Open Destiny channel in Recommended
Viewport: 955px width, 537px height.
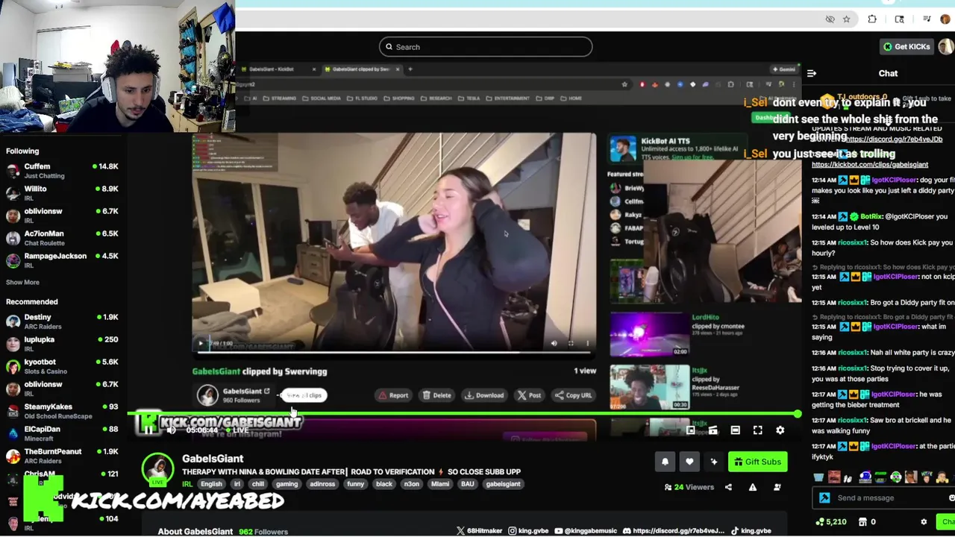coord(63,321)
